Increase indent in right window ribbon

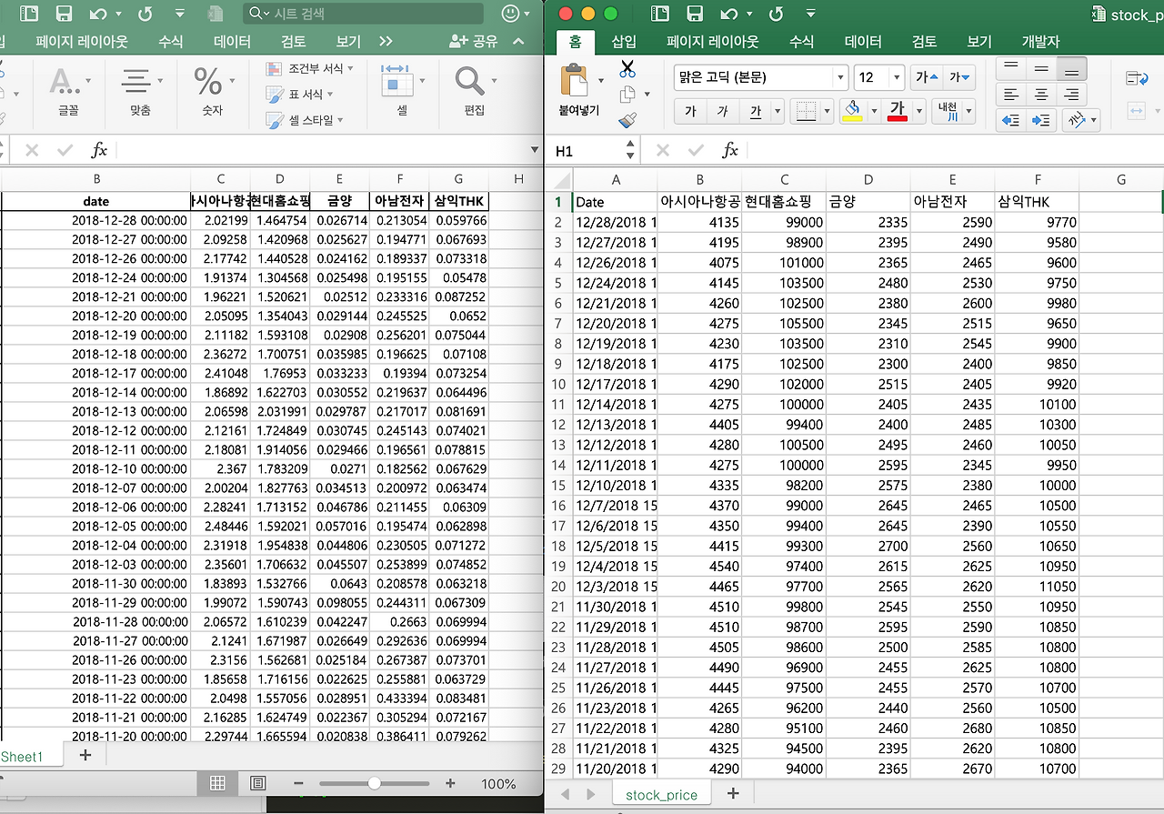click(x=1041, y=119)
